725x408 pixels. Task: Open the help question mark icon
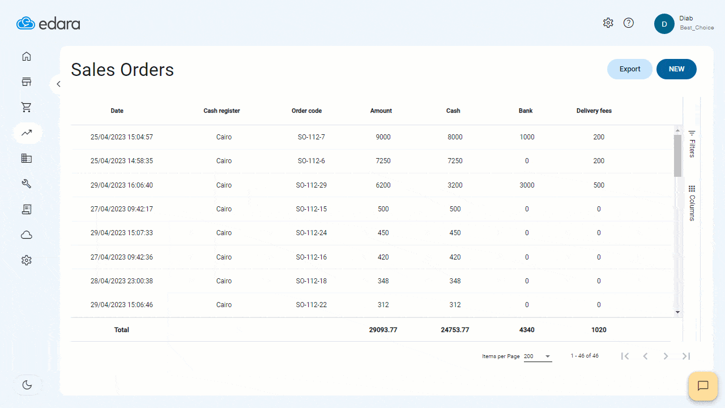point(629,23)
